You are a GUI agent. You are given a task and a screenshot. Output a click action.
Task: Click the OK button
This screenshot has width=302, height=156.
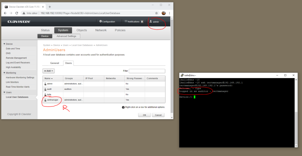click(145, 115)
